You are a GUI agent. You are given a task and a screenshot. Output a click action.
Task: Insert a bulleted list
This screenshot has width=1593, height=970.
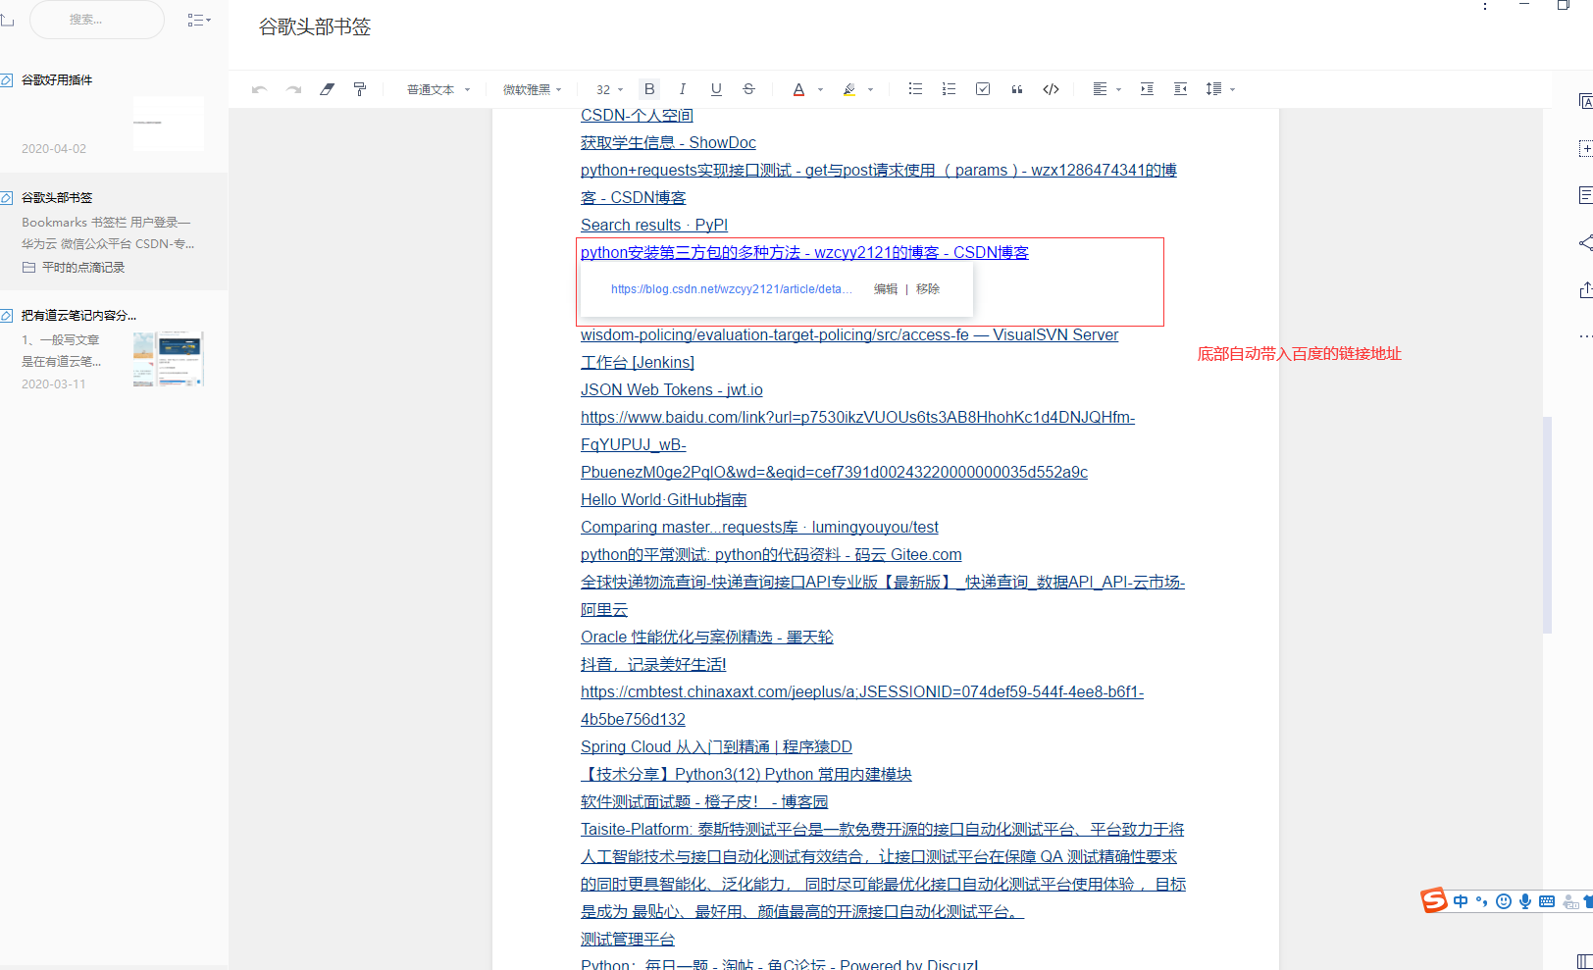pos(915,89)
